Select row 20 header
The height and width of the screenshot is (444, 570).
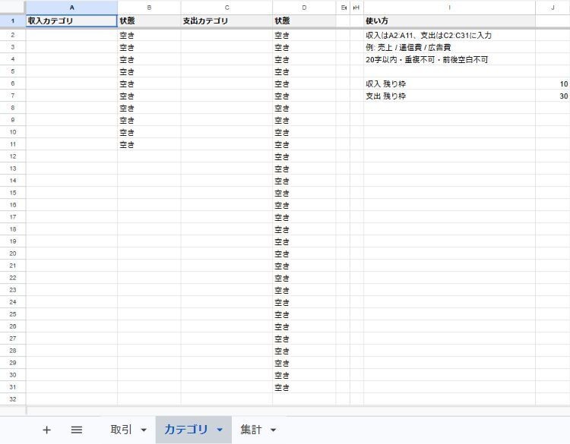click(x=13, y=253)
